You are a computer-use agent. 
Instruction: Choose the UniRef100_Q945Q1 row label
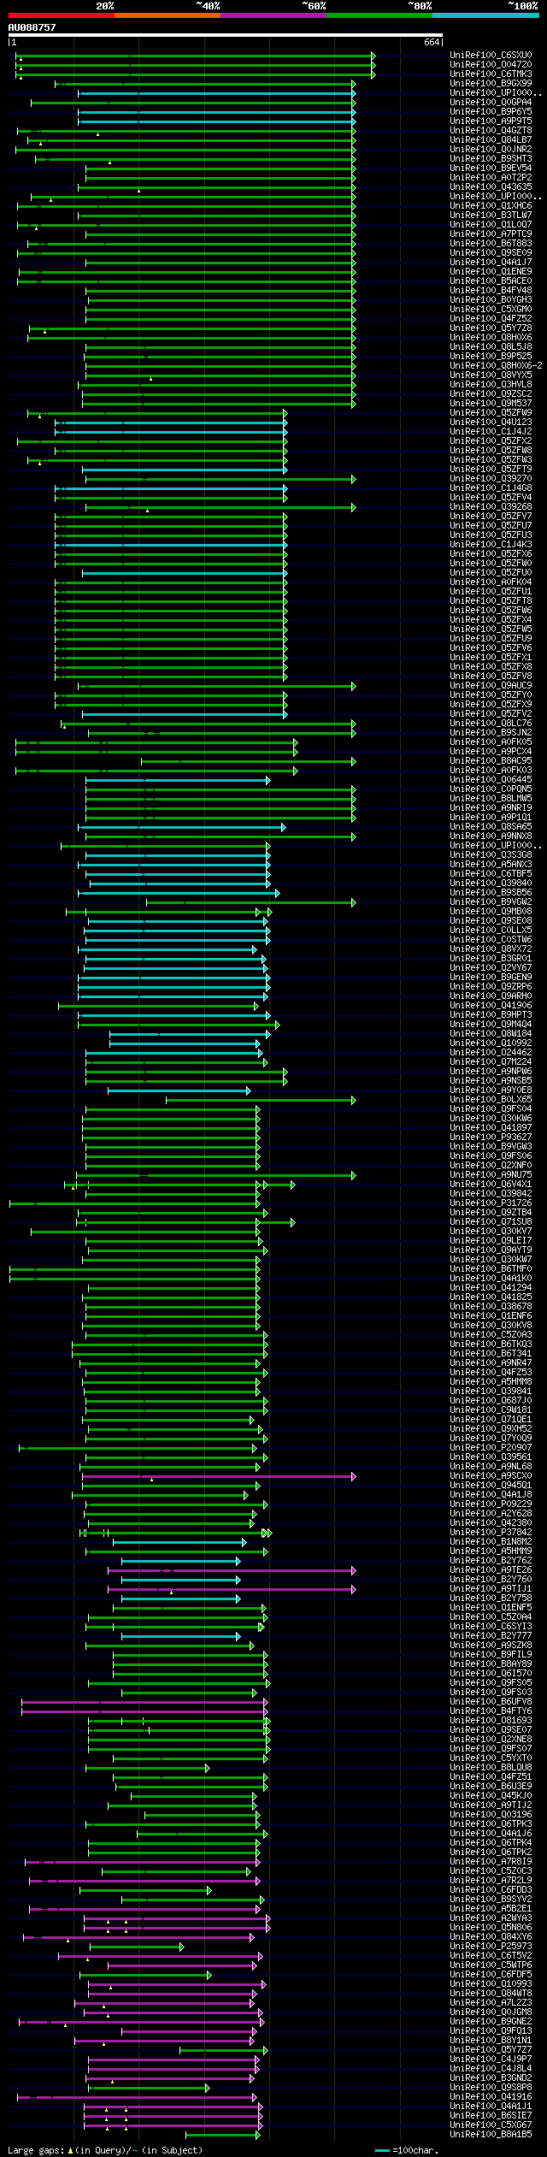pos(491,1486)
